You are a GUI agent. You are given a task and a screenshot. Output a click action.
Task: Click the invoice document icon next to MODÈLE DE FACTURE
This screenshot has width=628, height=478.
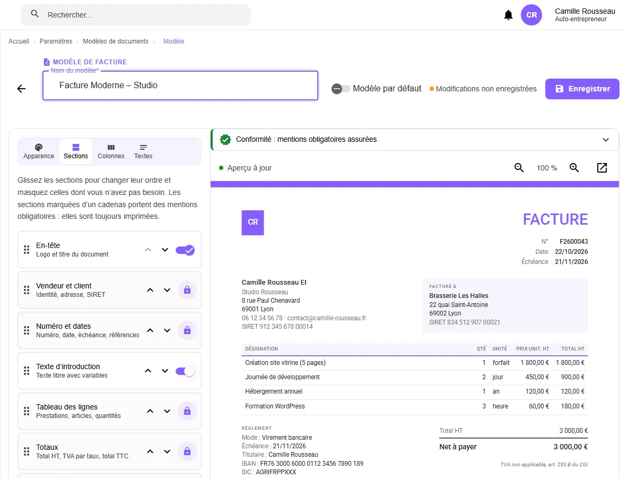point(47,62)
